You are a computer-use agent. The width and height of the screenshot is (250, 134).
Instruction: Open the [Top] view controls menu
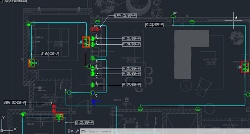coord(6,1)
